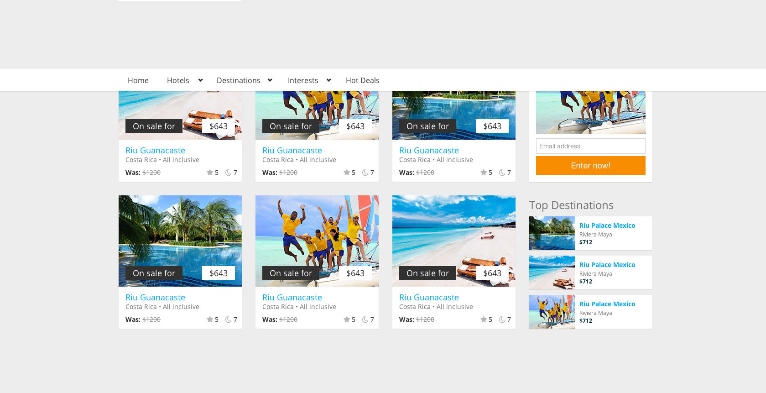Click moon nights icon on first top-row card
Viewport: 766px width, 393px height.
pos(229,173)
